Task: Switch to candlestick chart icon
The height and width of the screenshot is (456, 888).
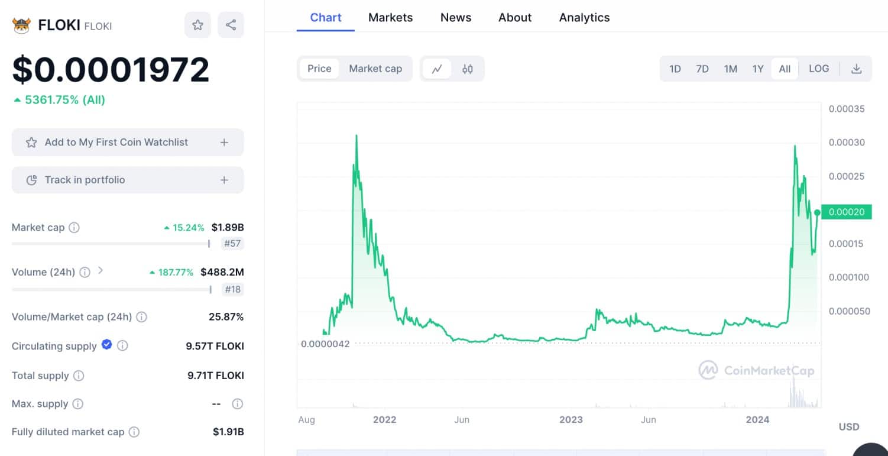Action: [468, 69]
